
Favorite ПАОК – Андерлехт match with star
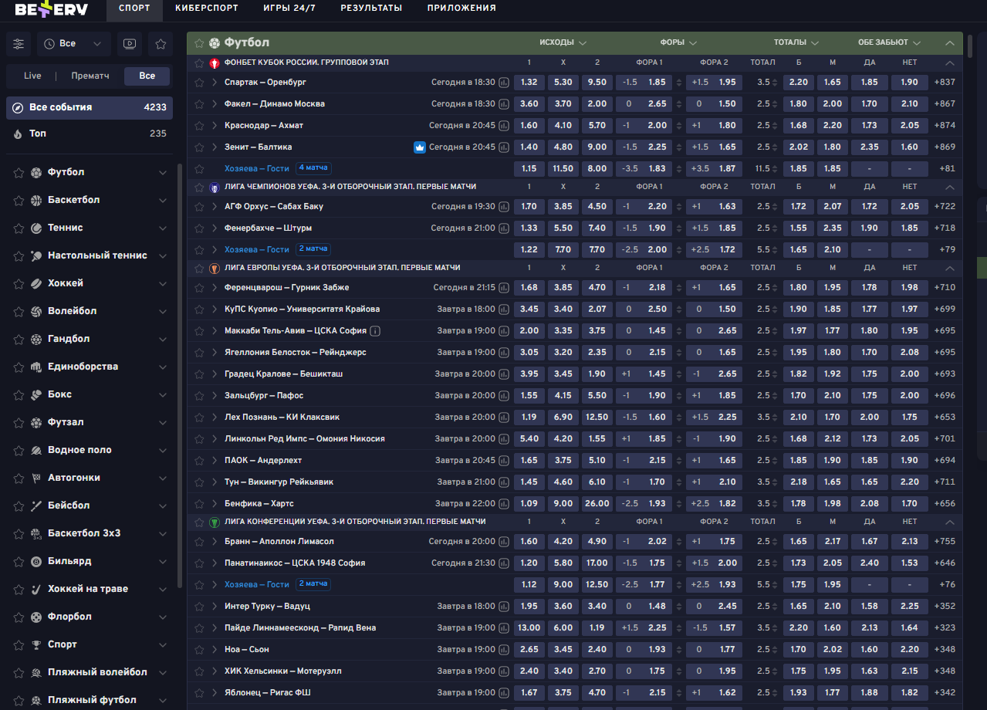(199, 460)
